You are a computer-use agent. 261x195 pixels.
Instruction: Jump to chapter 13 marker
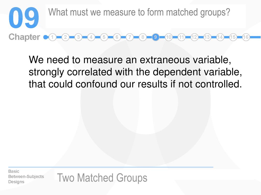tap(207, 37)
